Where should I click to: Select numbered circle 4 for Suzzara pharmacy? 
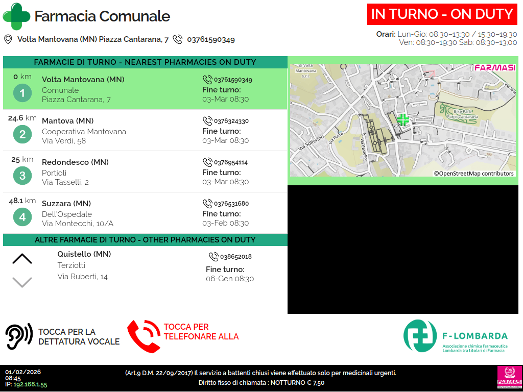22,217
